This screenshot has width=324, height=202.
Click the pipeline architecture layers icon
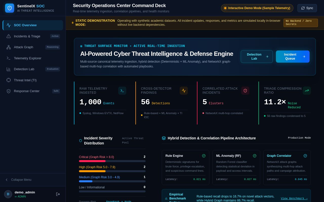pos(164,138)
